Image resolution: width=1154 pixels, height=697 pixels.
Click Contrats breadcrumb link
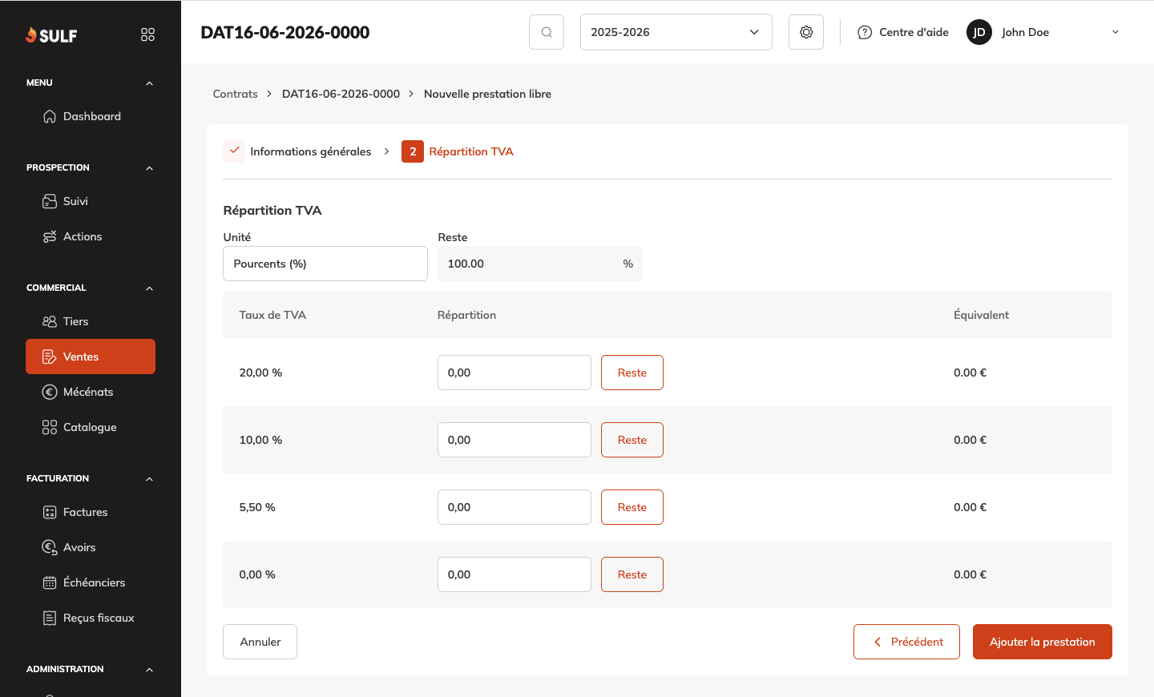click(x=235, y=94)
